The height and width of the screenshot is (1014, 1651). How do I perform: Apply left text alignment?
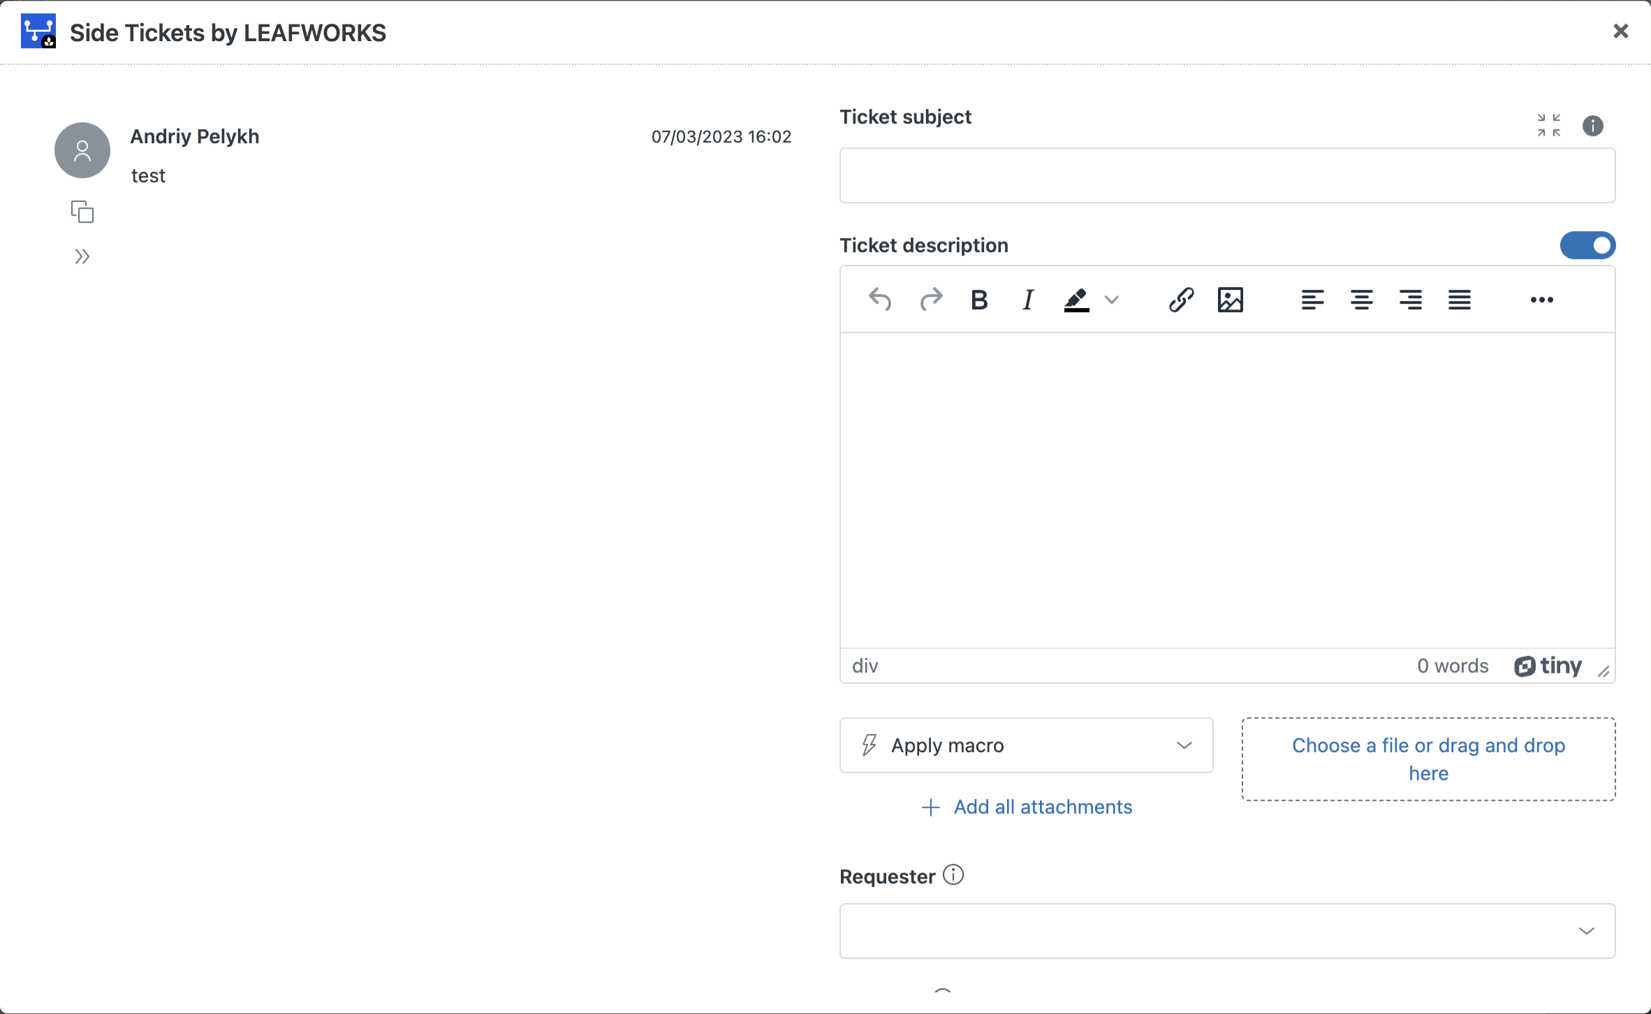1312,300
